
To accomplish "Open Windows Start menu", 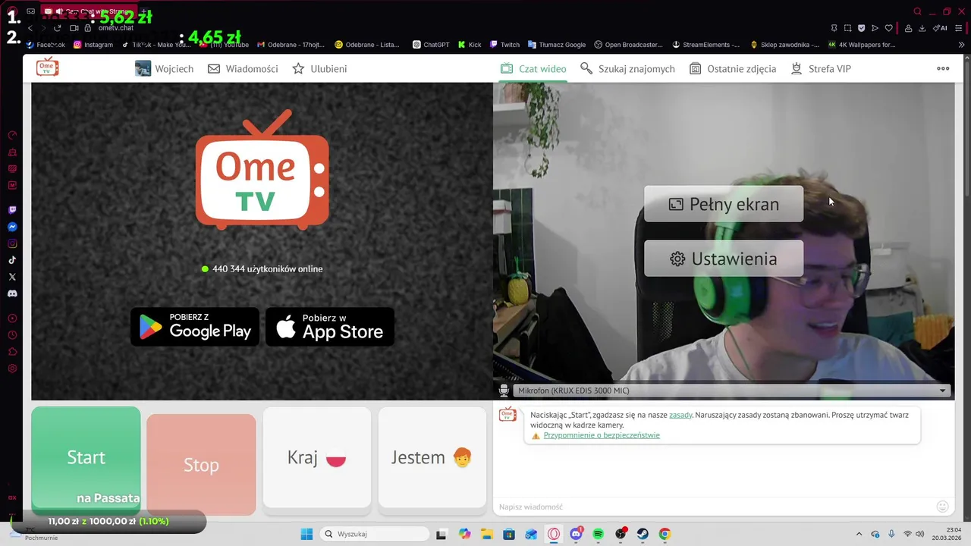I will (x=306, y=534).
